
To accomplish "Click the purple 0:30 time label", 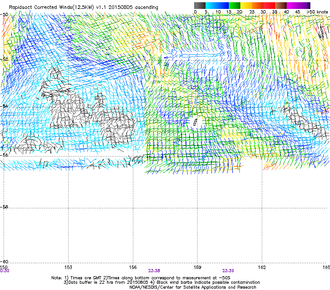I will coord(4,271).
